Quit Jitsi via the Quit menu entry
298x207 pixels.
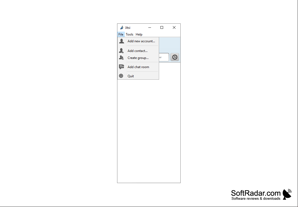[x=138, y=76]
